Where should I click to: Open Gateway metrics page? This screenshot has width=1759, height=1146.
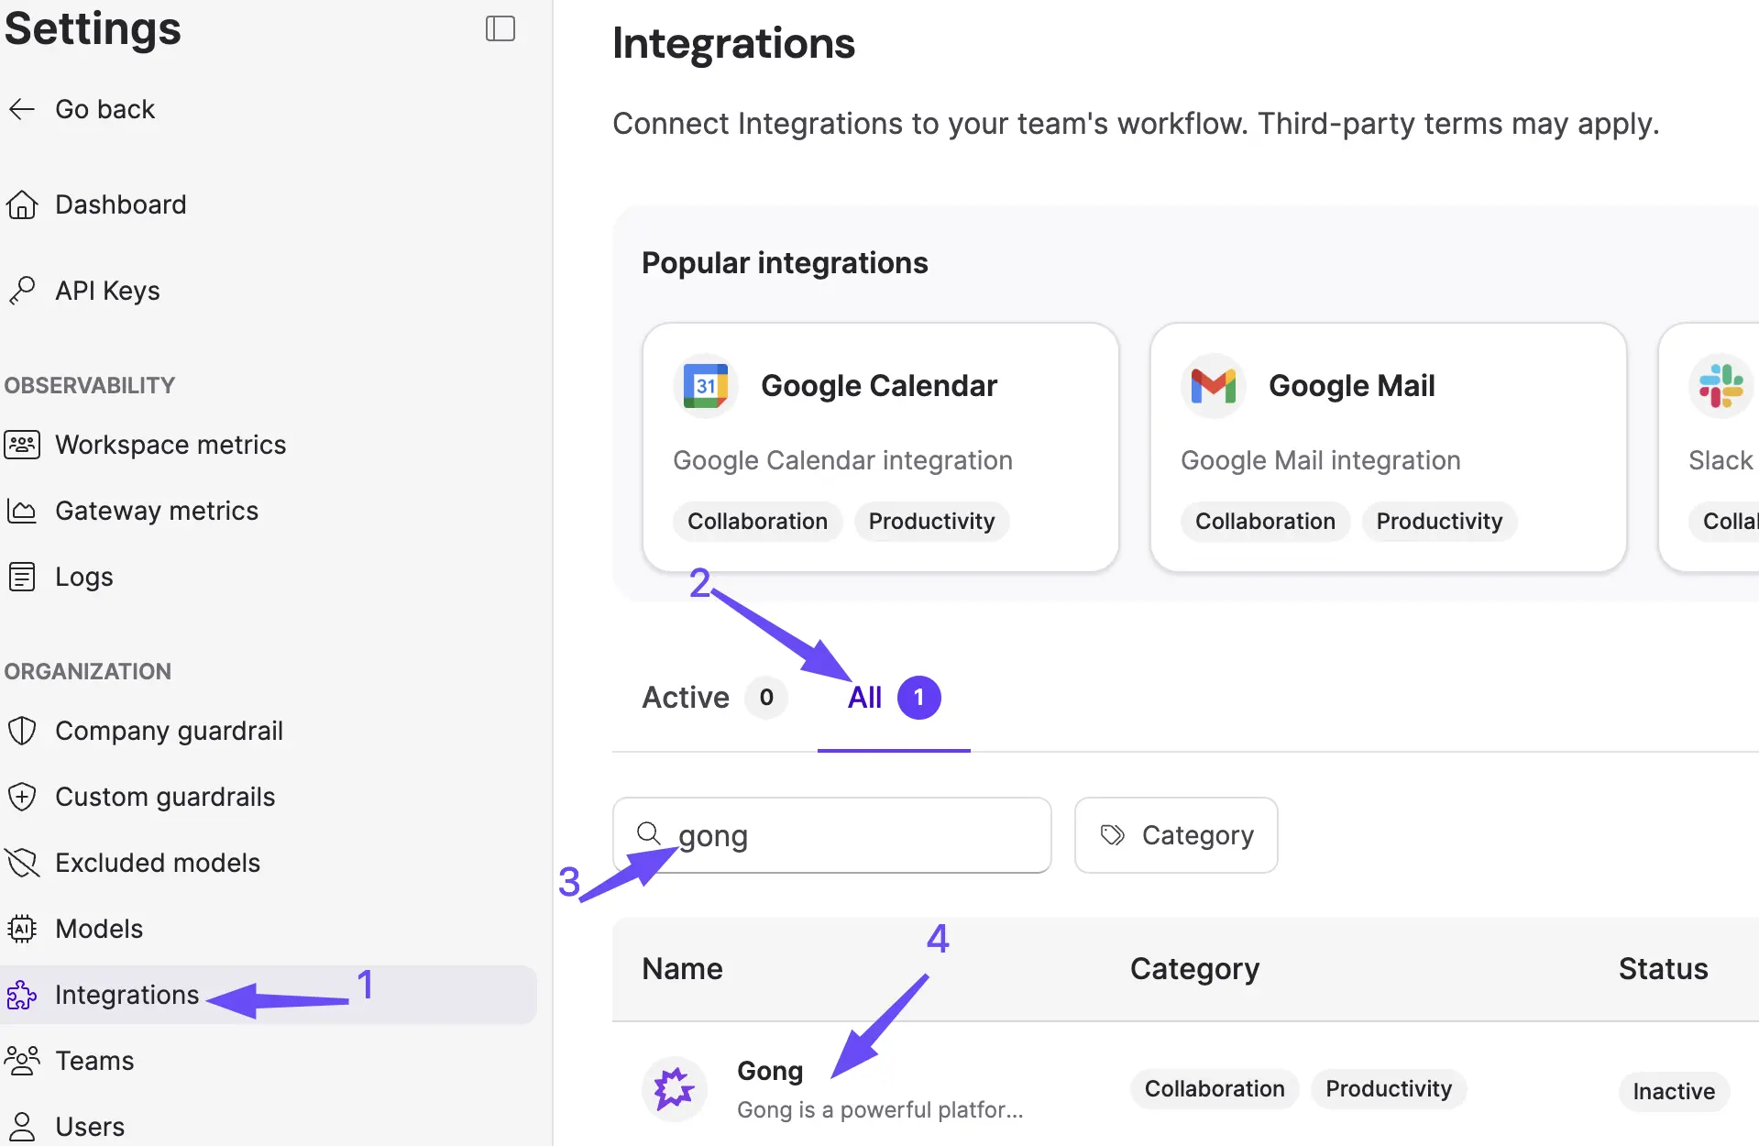pos(157,511)
